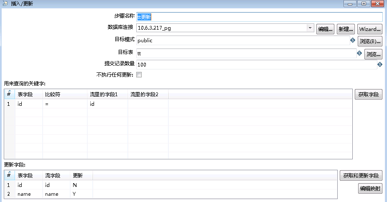Click the empty 流里的字段2 cell in row 1
387x202 pixels.
[x=148, y=104]
